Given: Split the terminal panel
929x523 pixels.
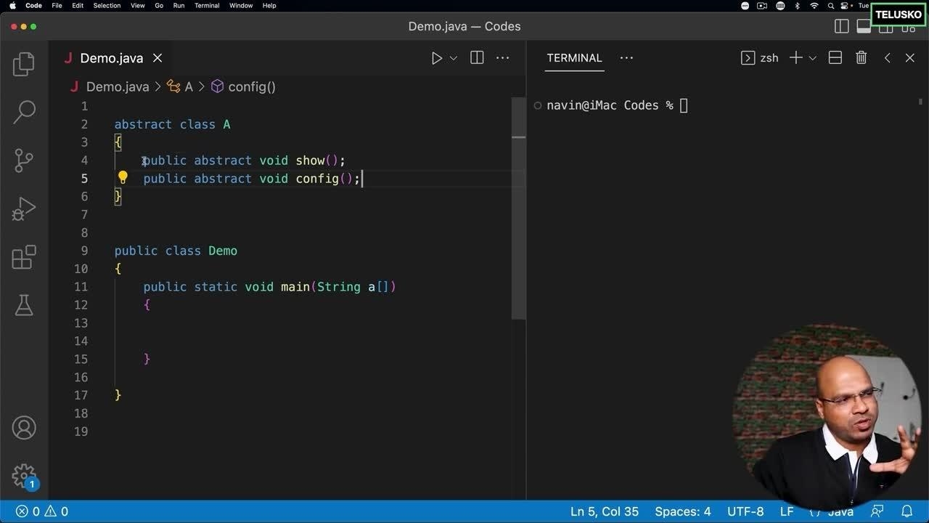Looking at the screenshot, I should coord(835,58).
